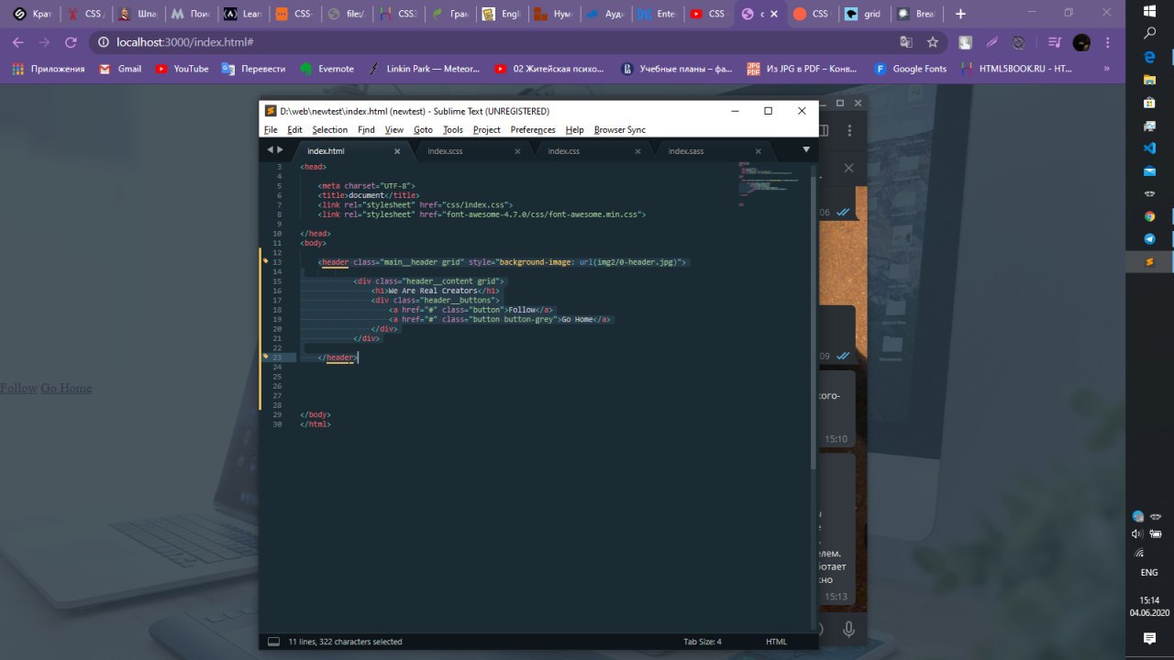1174x660 pixels.
Task: Click the translate page icon in address bar
Action: (906, 42)
